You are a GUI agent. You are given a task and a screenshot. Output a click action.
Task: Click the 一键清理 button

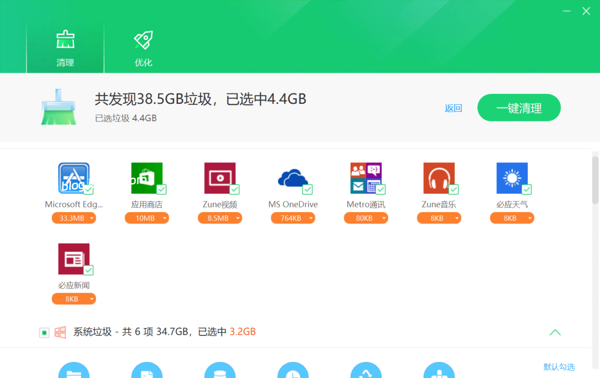518,108
